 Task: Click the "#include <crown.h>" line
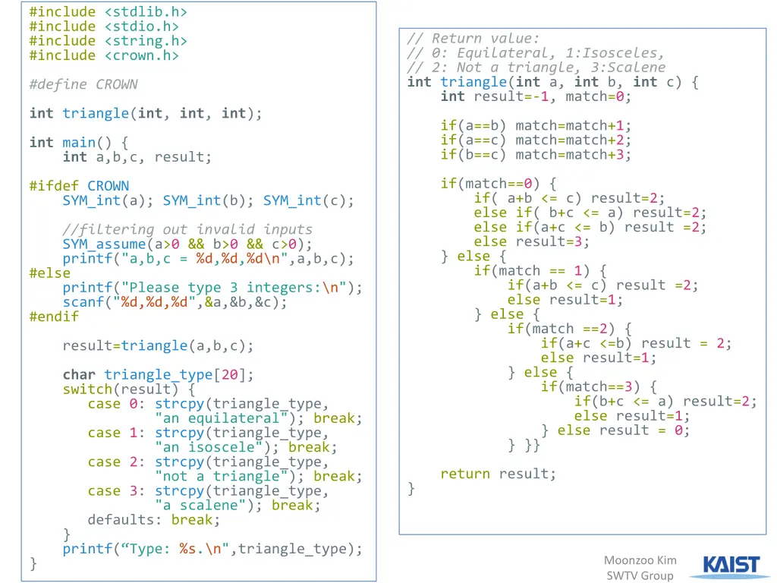pos(104,55)
